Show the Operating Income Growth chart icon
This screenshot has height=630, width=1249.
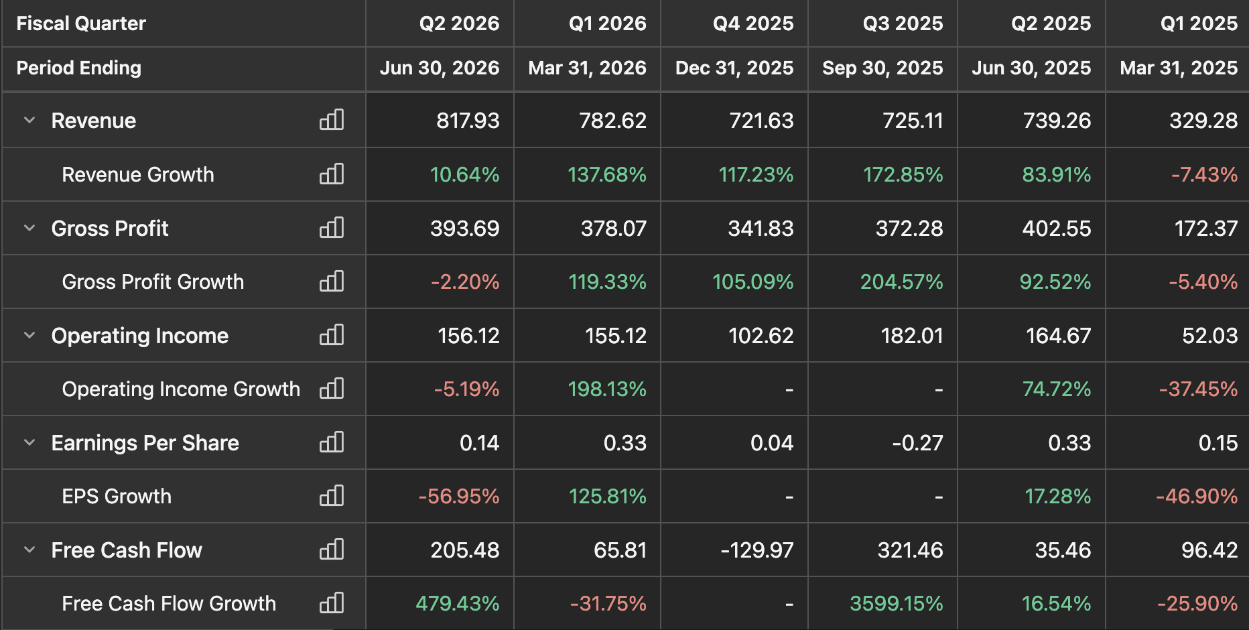click(332, 389)
